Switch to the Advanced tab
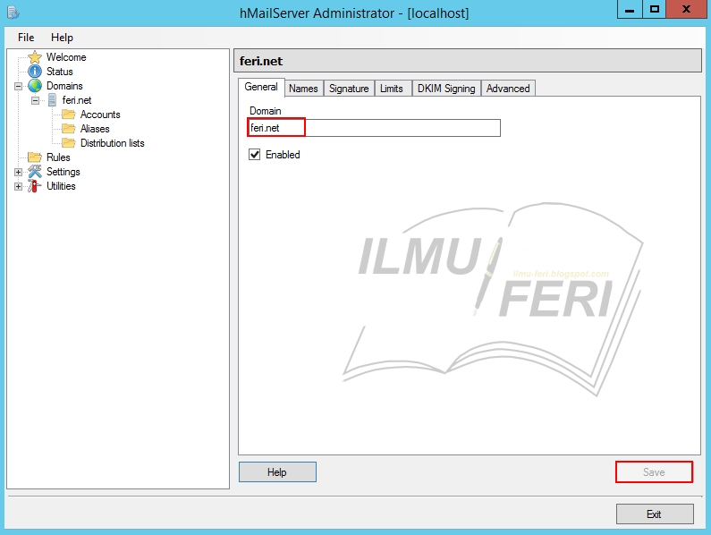Image resolution: width=711 pixels, height=535 pixels. (508, 89)
